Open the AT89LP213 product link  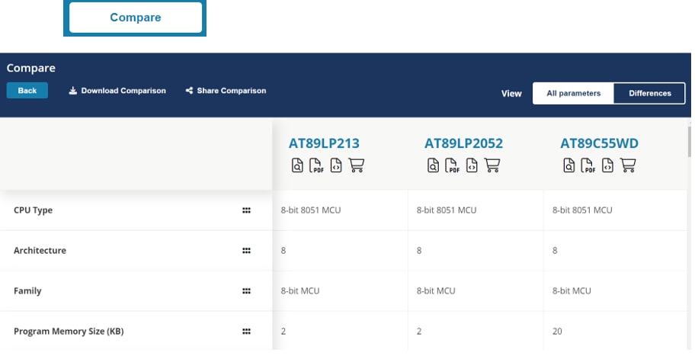(x=324, y=143)
